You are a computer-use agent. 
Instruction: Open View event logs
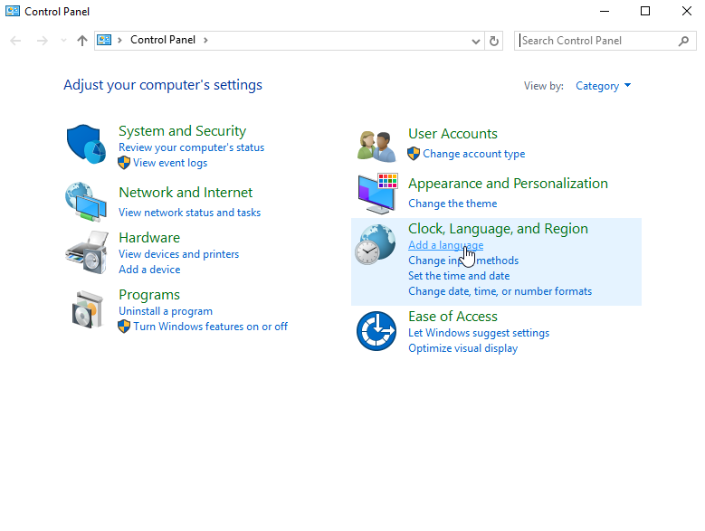(170, 163)
